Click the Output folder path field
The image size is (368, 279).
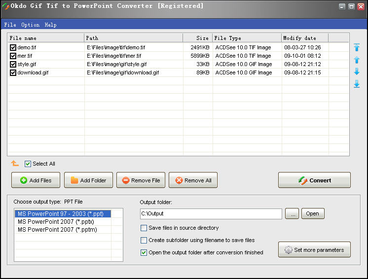point(211,214)
